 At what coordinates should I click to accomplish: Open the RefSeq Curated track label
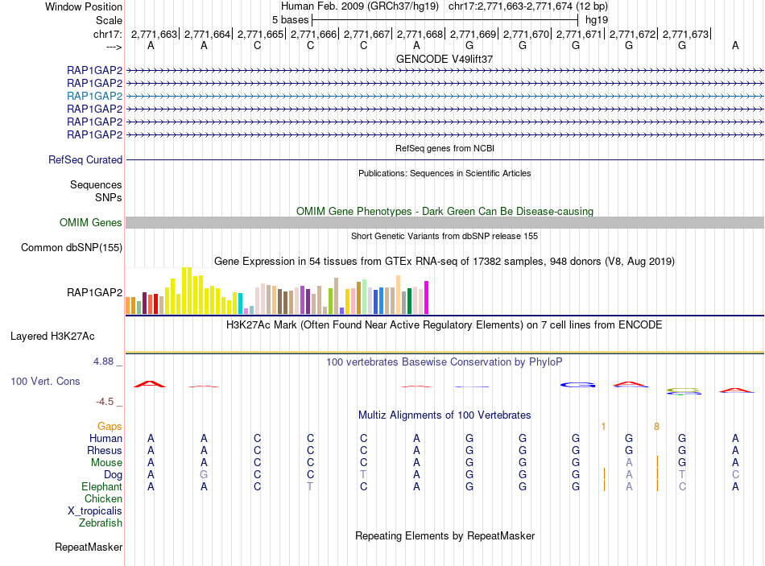(x=85, y=159)
